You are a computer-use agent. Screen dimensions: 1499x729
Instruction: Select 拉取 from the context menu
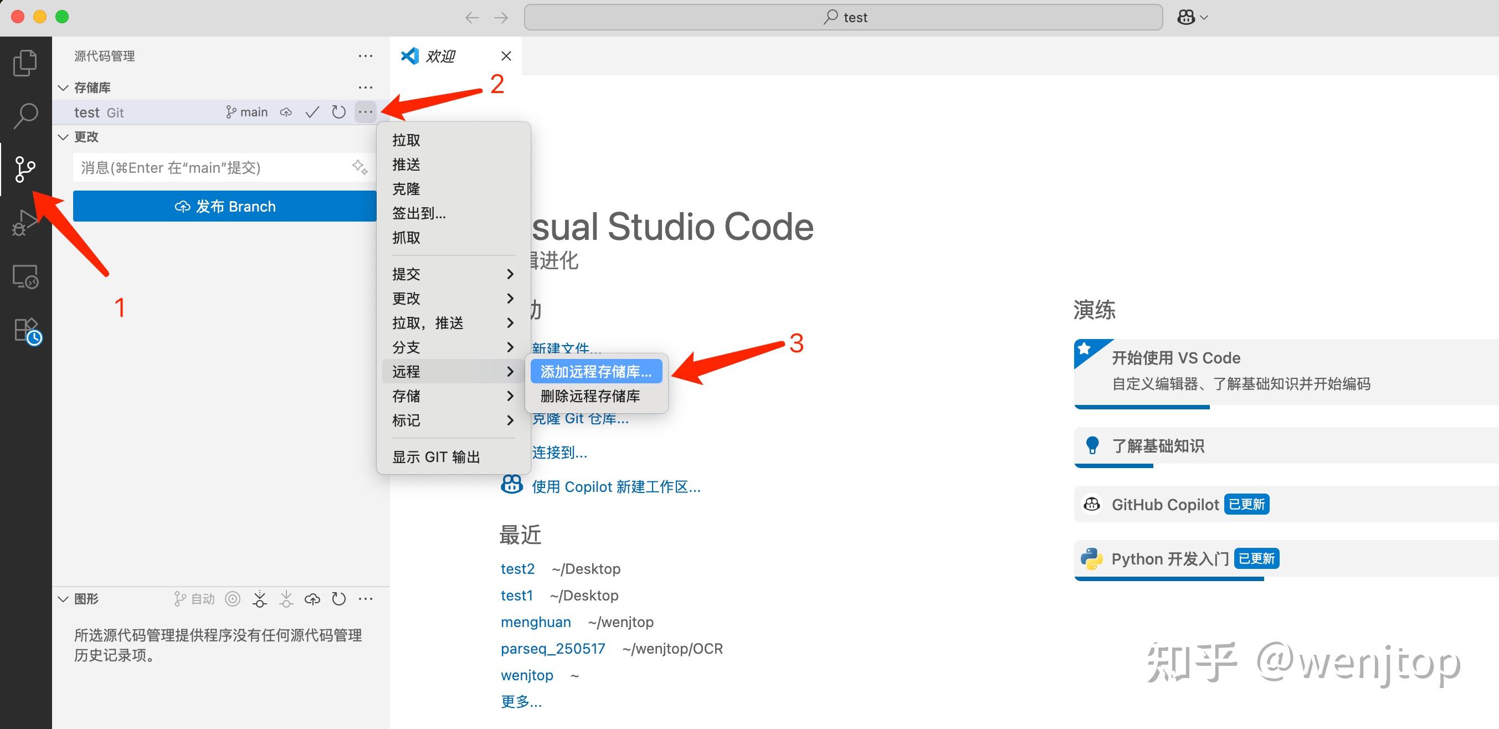[x=405, y=139]
